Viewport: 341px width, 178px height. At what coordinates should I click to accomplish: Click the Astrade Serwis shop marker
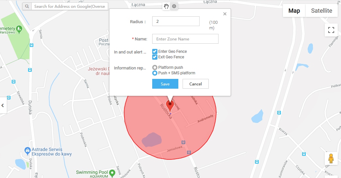coord(28,150)
